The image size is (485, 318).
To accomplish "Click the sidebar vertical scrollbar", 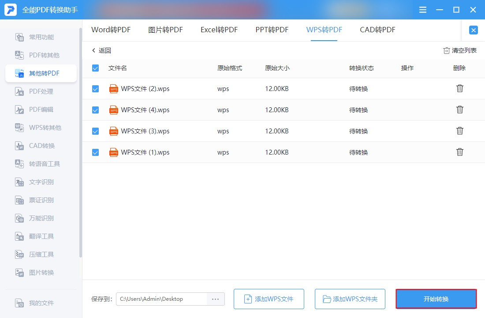I will coord(81,143).
